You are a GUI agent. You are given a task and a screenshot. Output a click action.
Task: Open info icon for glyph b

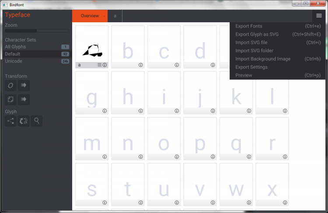tap(141, 65)
